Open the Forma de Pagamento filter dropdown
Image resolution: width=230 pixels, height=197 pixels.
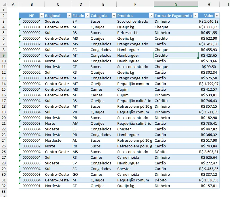click(195, 16)
